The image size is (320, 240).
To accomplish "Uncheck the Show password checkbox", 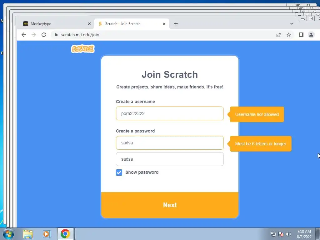I will click(x=119, y=172).
